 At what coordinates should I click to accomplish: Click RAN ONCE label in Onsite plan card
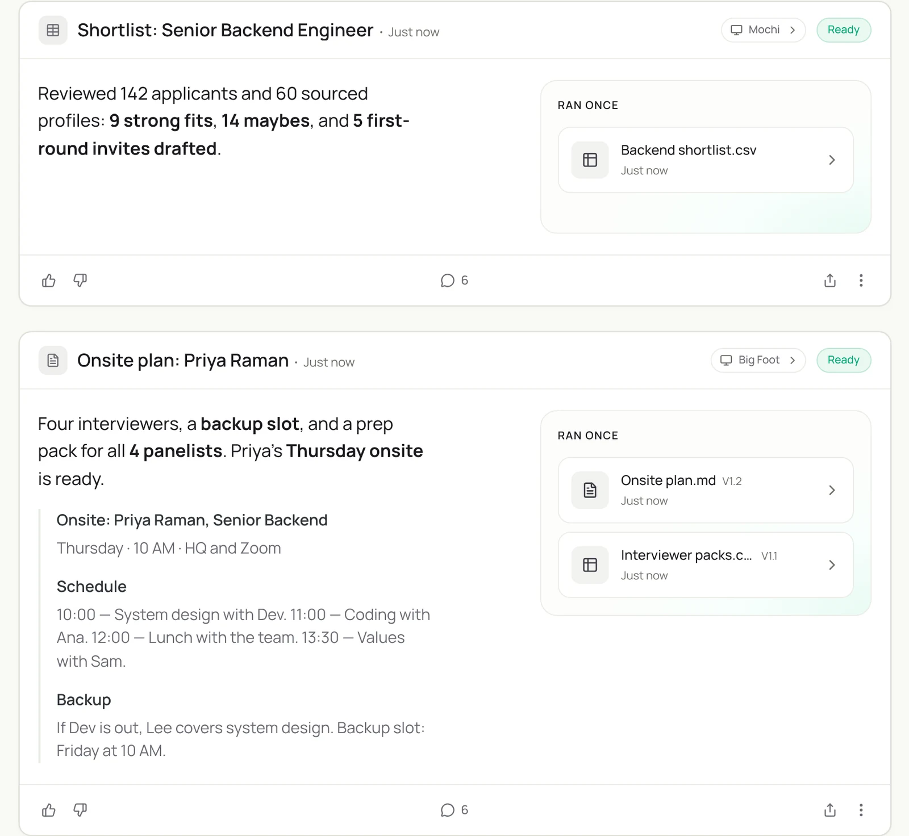[588, 436]
